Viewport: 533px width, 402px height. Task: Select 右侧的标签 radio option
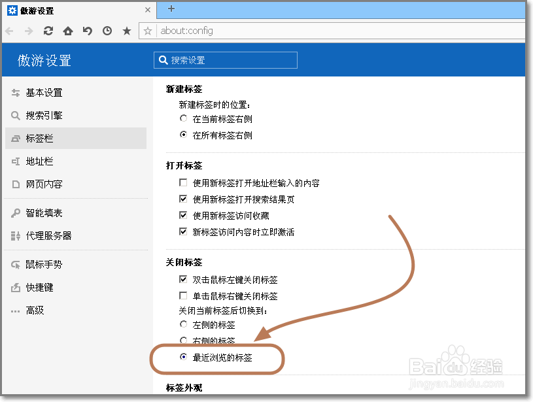(184, 340)
